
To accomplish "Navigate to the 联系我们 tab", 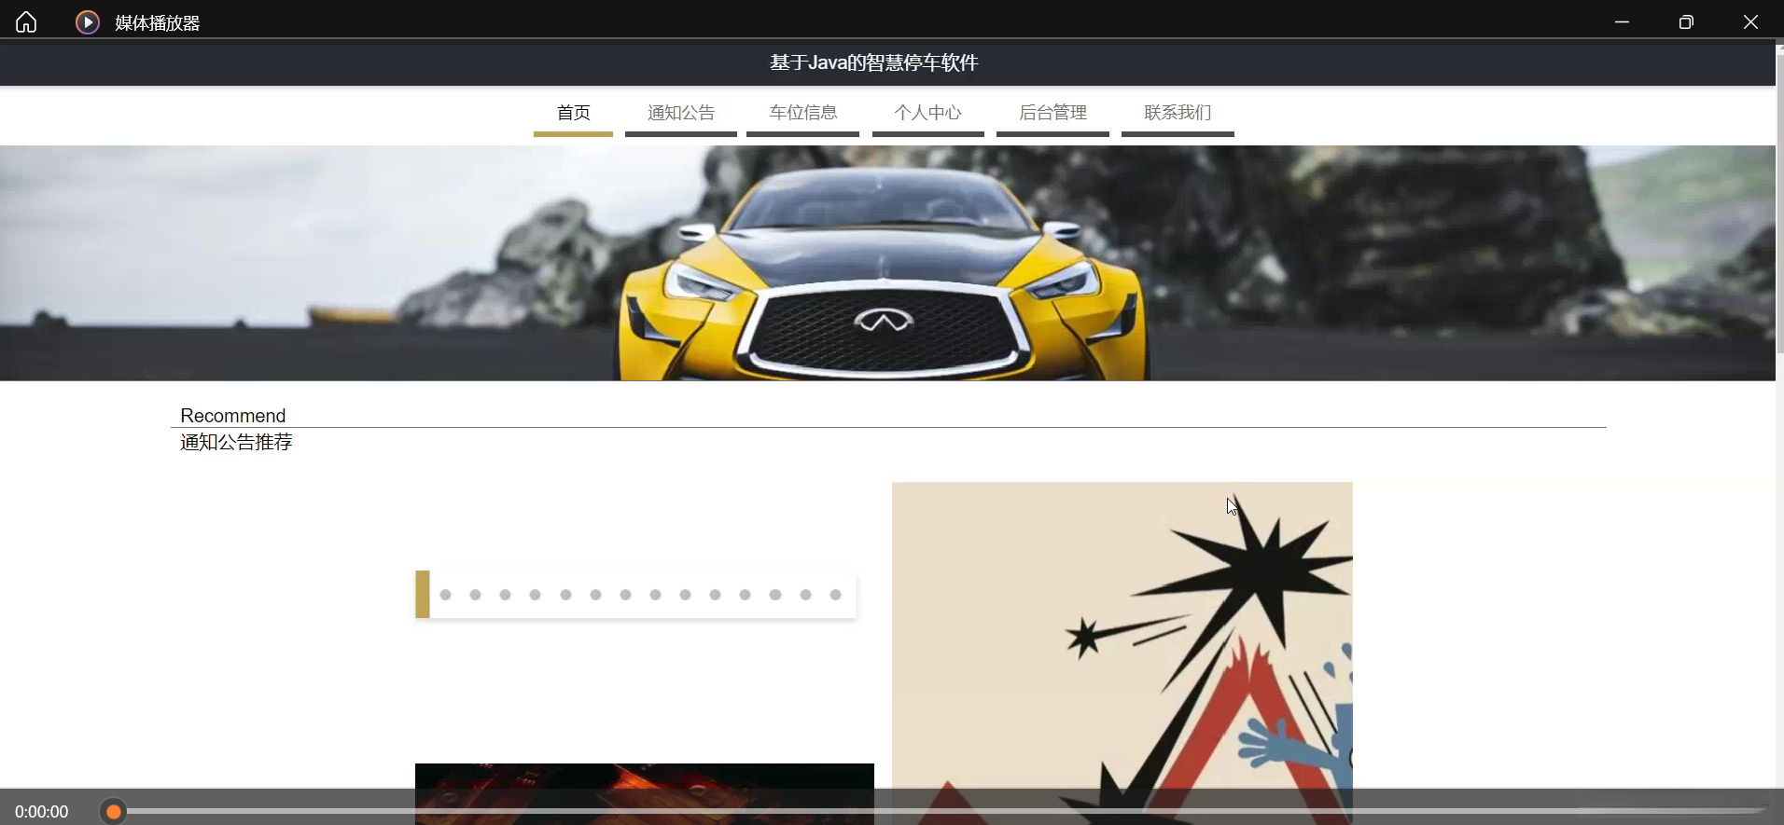I will tap(1178, 114).
